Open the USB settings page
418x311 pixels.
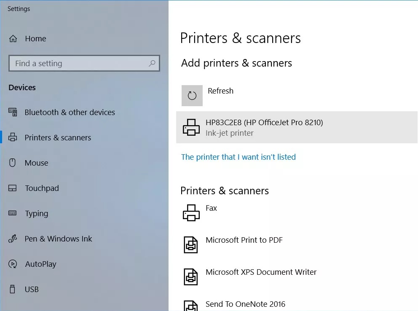coord(32,290)
